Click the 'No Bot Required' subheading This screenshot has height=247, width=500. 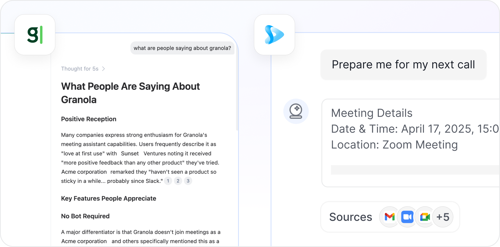pyautogui.click(x=85, y=216)
